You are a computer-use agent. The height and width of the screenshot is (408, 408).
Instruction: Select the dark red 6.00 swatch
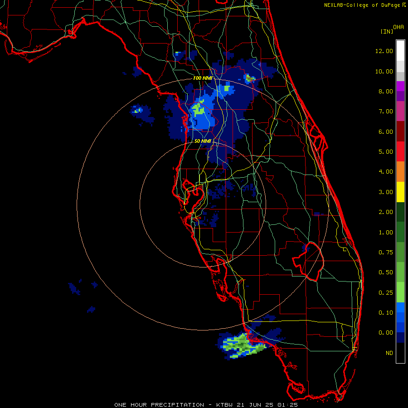tap(400, 131)
